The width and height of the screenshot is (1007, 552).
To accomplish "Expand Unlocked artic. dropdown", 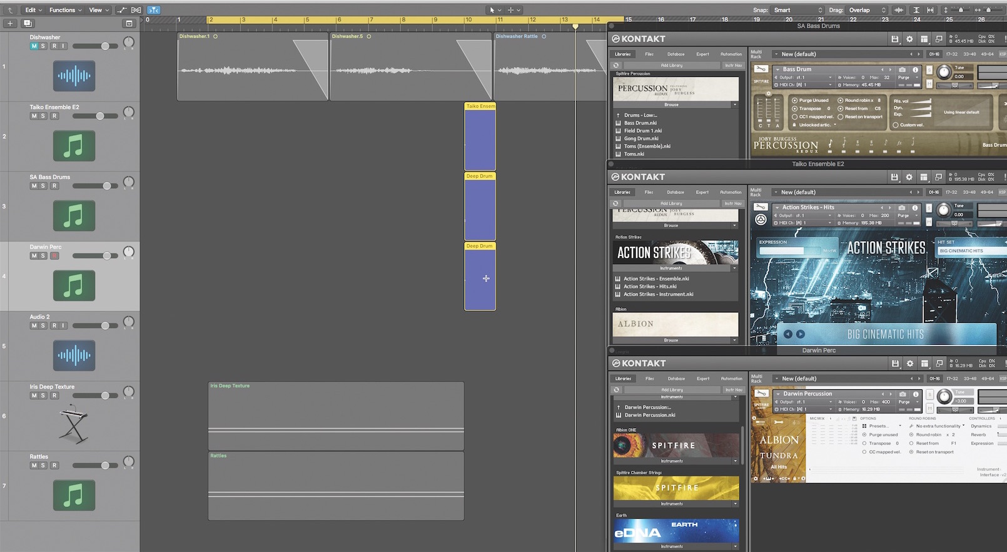I will click(x=816, y=125).
